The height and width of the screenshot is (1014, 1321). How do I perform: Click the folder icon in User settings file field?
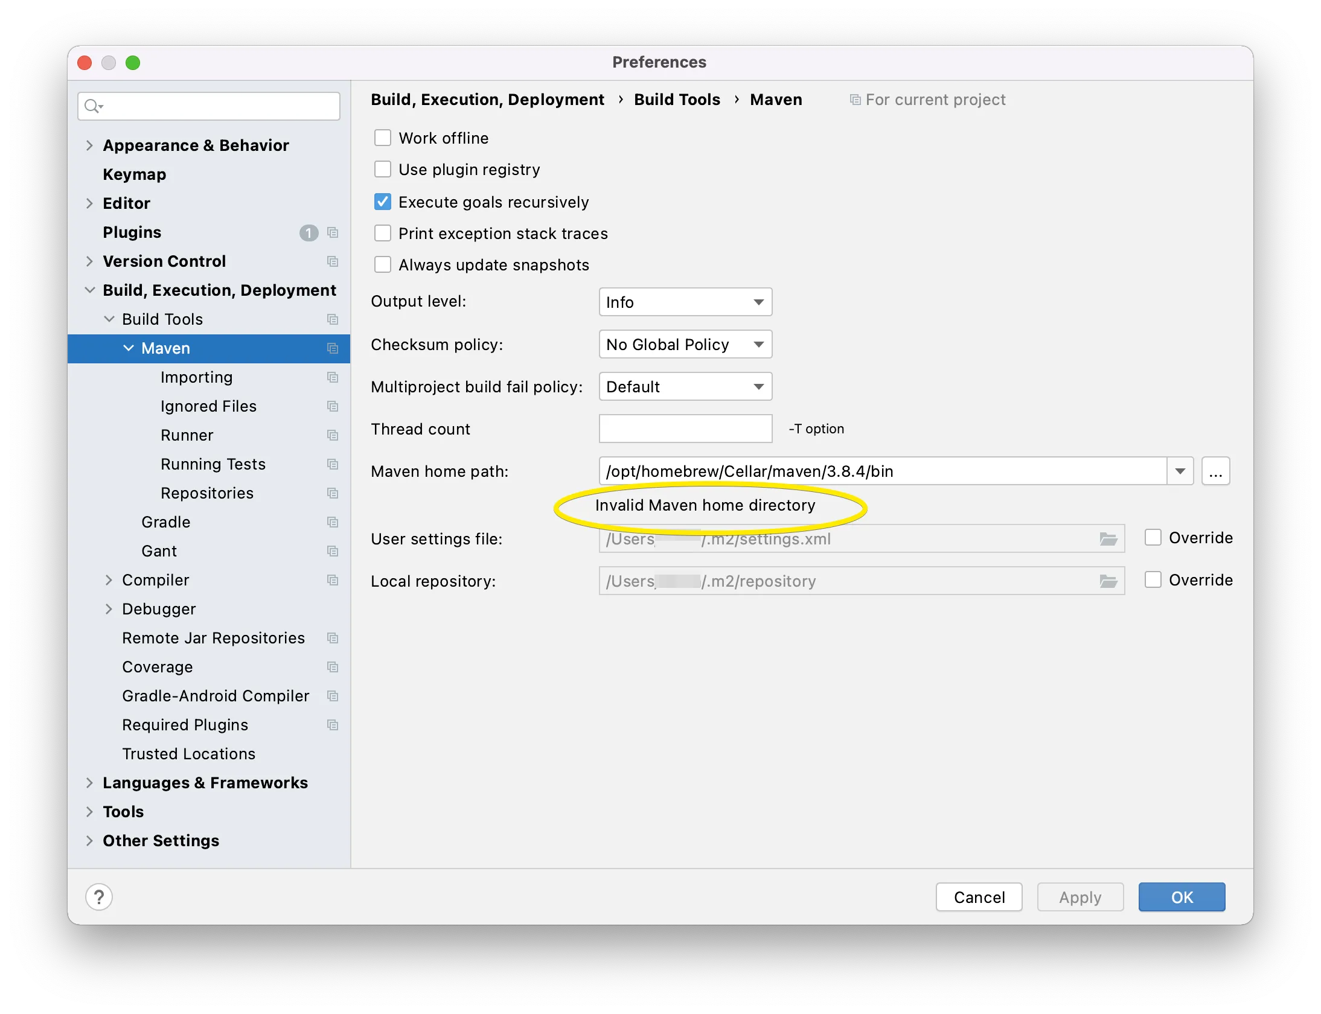pyautogui.click(x=1108, y=539)
